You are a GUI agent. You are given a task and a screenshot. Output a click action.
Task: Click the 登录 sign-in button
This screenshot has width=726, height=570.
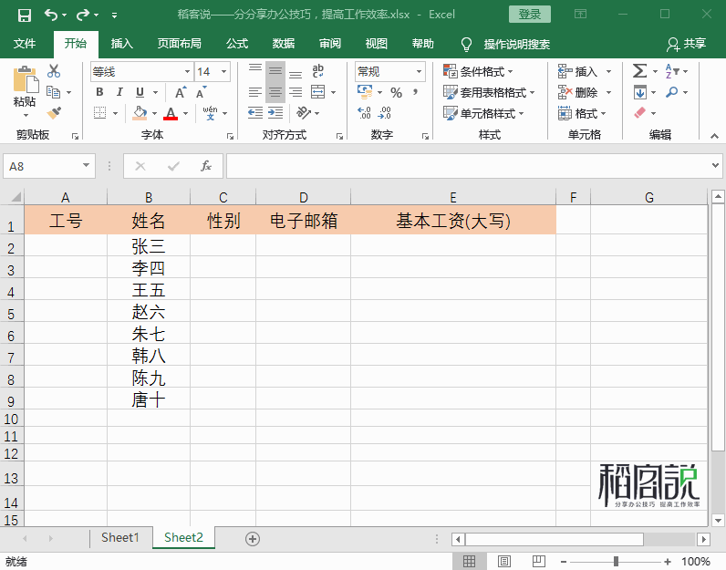coord(530,15)
